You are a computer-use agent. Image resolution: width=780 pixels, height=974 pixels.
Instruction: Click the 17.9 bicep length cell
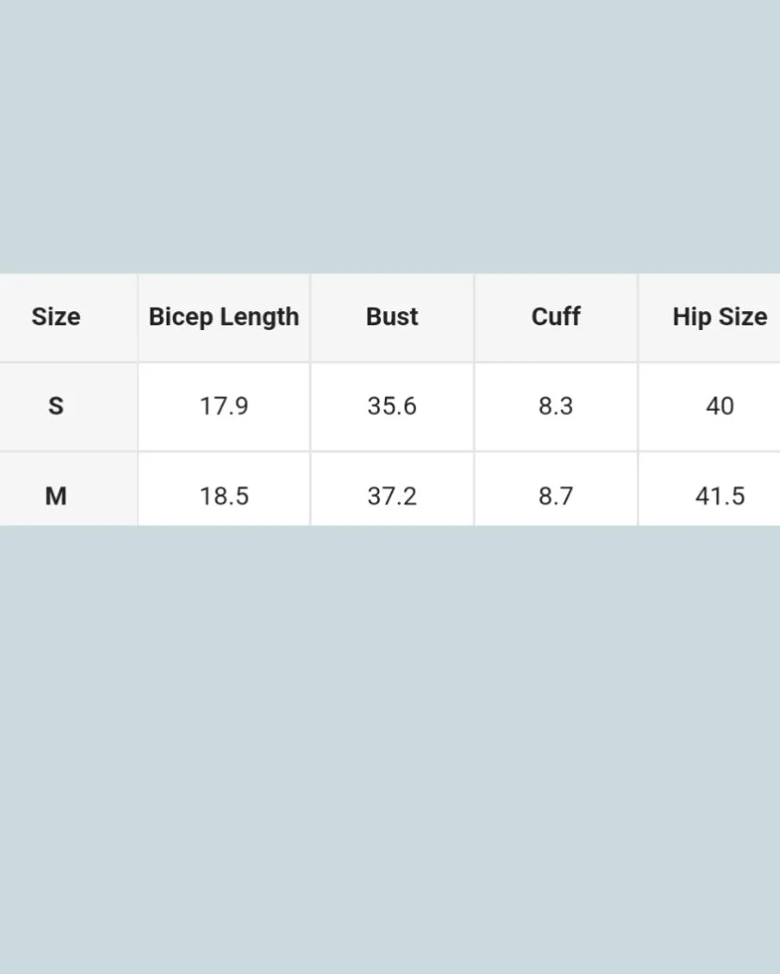click(x=224, y=406)
